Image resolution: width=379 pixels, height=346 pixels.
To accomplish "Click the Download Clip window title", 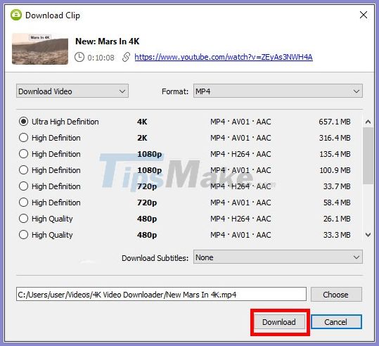I will click(x=53, y=15).
